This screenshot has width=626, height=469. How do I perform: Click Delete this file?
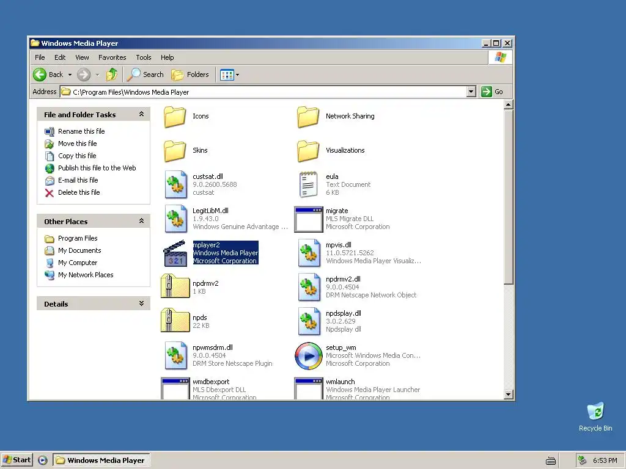(x=79, y=192)
